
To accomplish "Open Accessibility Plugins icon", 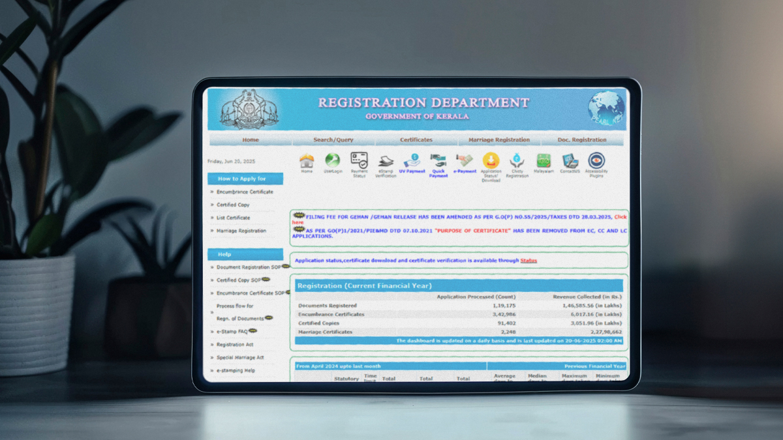I will (x=596, y=160).
